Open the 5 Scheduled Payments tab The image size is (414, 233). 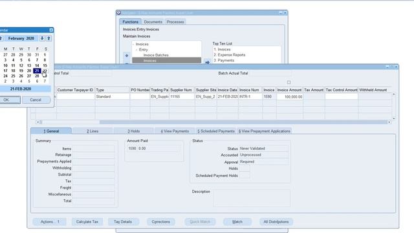216,131
